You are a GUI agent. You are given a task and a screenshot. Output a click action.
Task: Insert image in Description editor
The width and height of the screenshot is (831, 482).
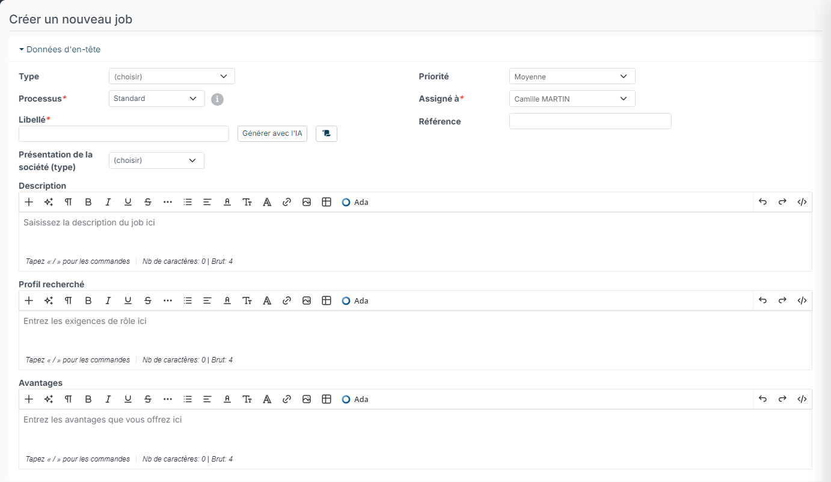(x=307, y=202)
